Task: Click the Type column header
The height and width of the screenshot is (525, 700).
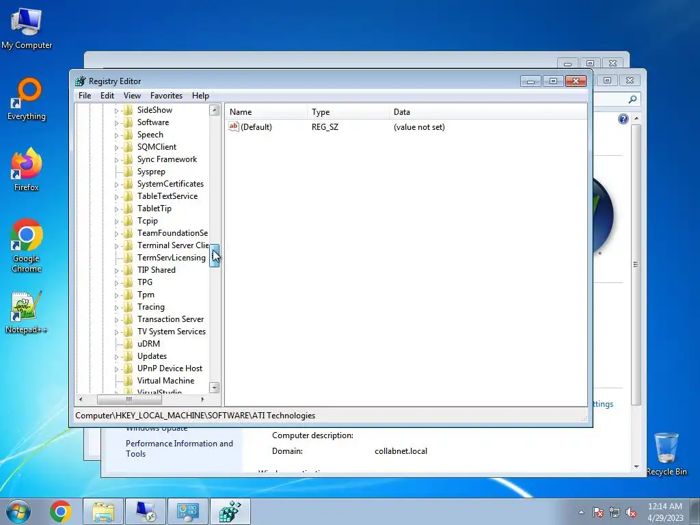Action: pos(348,112)
